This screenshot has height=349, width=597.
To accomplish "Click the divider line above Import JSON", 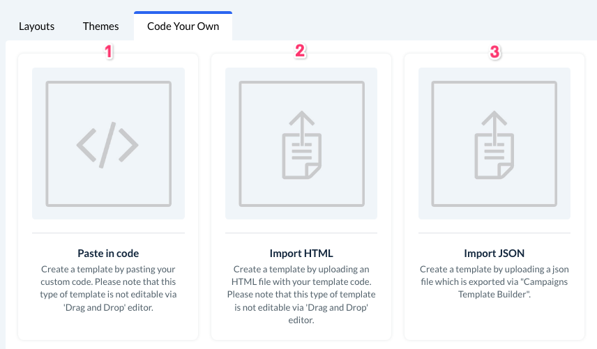I will 494,233.
